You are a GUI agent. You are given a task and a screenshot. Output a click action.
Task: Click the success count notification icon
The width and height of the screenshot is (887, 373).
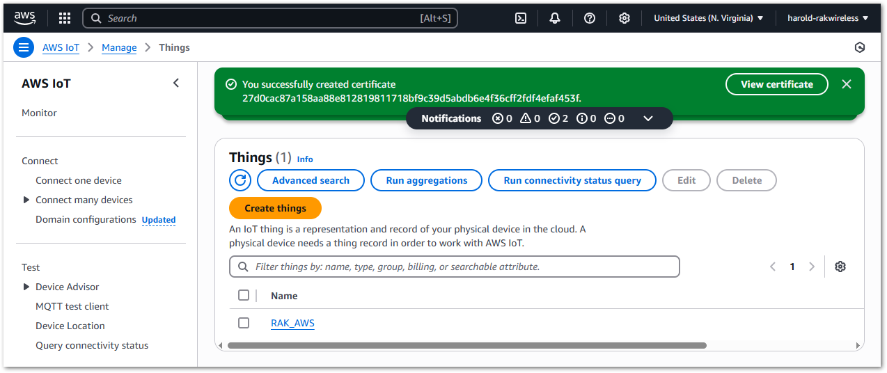click(554, 118)
